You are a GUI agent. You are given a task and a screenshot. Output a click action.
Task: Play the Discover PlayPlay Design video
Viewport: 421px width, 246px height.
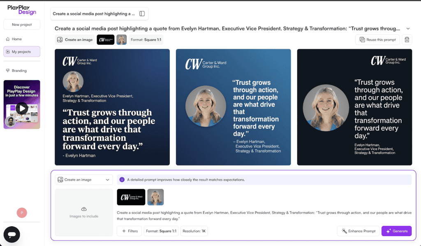[x=22, y=108]
